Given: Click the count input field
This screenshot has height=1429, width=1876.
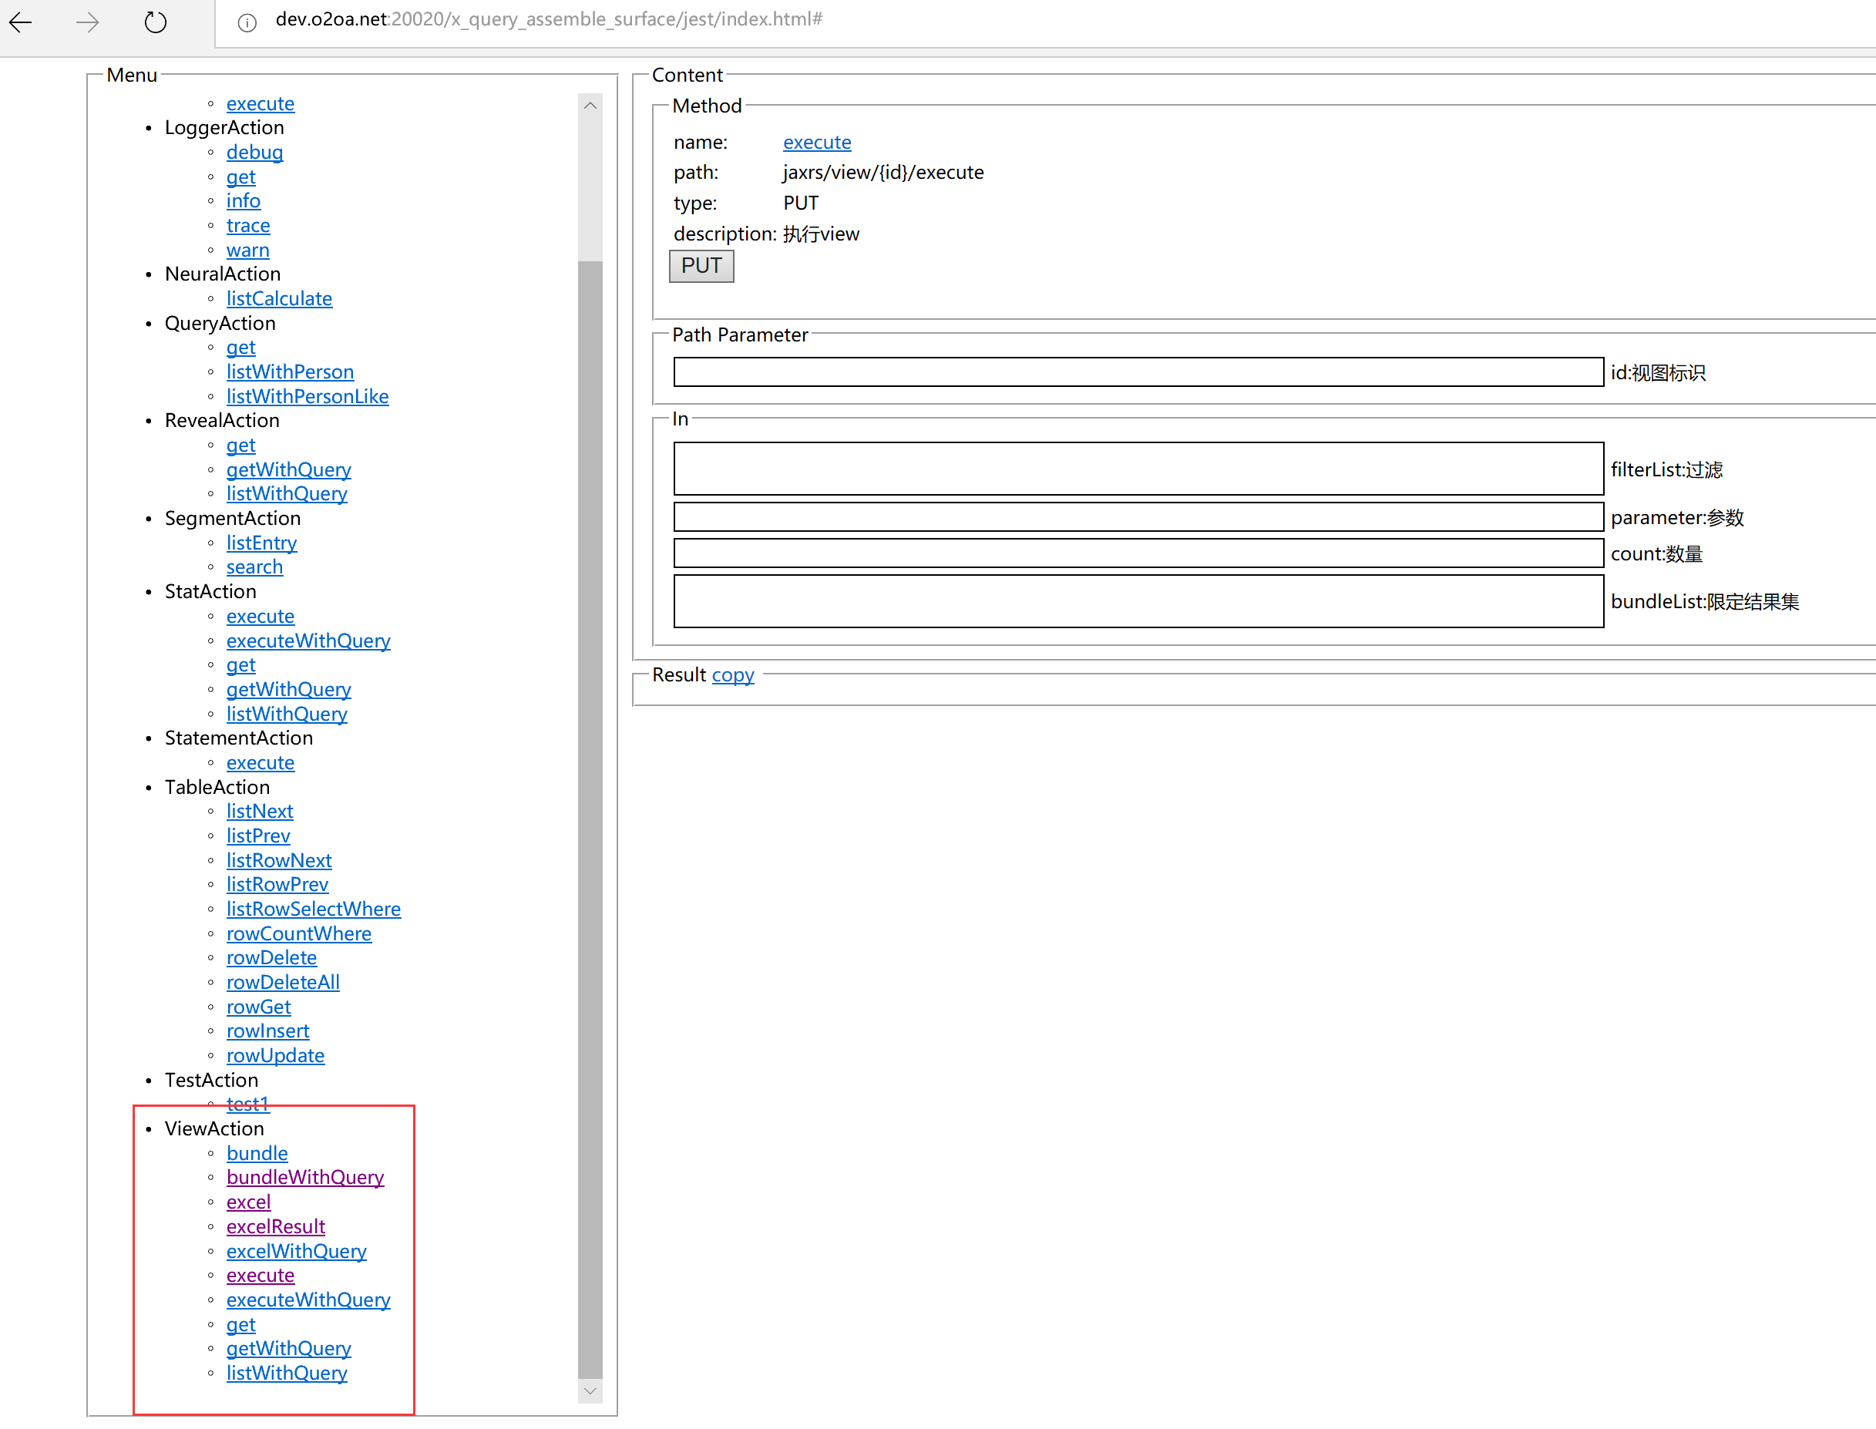Looking at the screenshot, I should point(1138,553).
